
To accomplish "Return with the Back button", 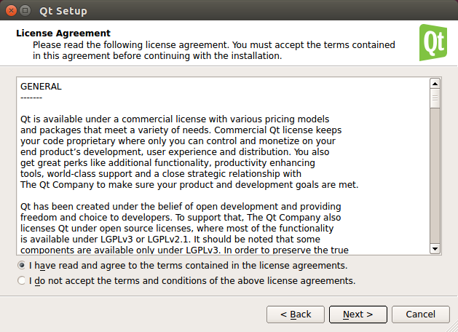I will click(x=296, y=315).
